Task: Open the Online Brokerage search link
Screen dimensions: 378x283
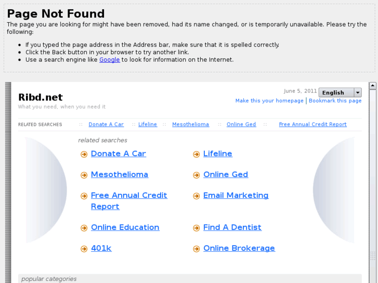Action: coord(239,248)
